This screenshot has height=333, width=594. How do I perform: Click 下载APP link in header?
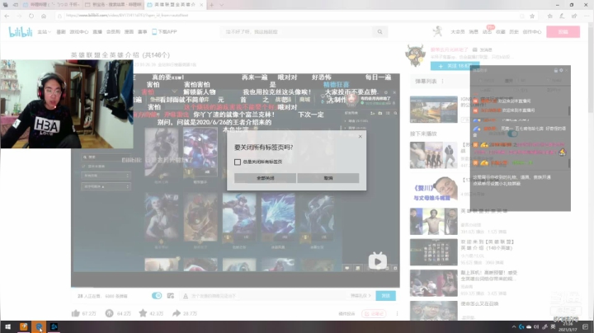click(164, 32)
